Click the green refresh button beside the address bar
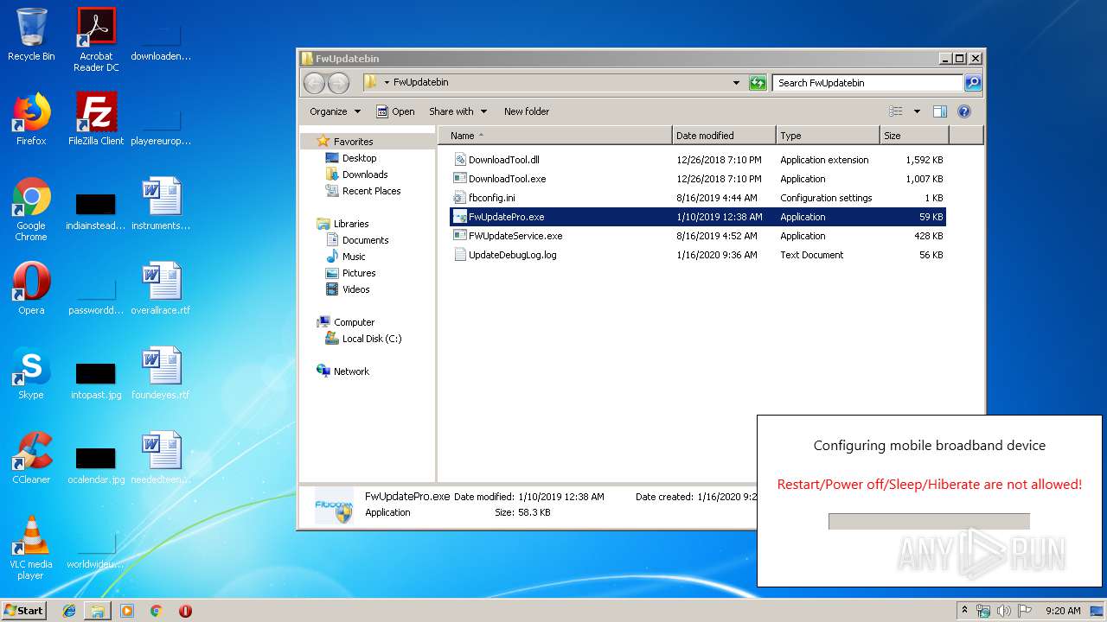The image size is (1107, 622). 758,83
